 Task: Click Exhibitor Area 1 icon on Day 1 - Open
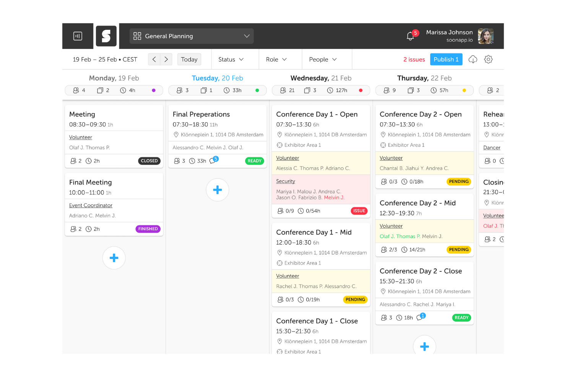point(280,145)
